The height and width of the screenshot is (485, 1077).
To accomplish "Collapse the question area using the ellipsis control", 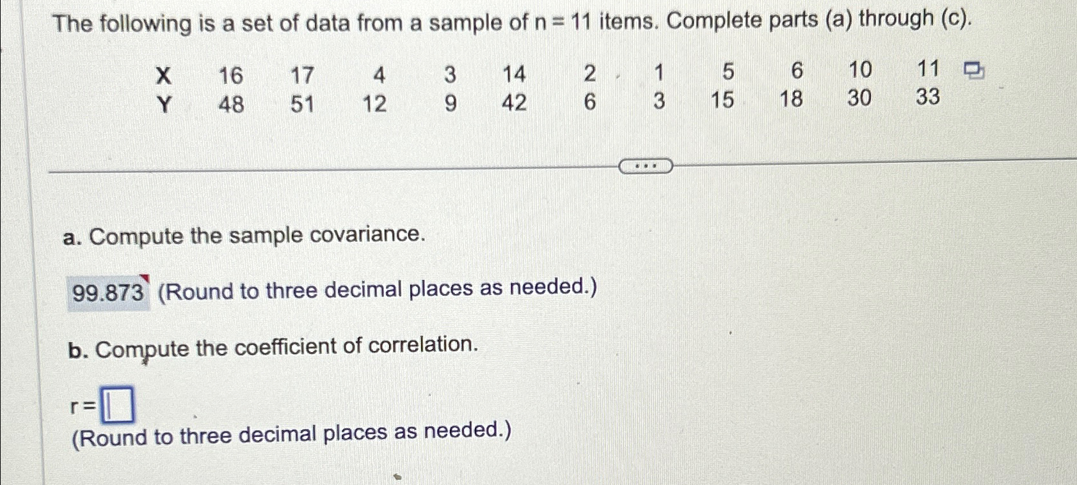I will pos(646,166).
